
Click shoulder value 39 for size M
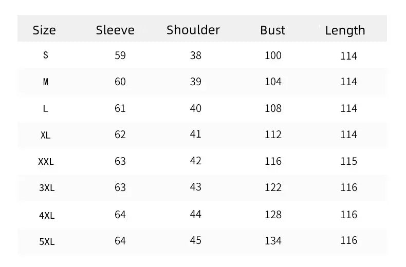point(195,82)
